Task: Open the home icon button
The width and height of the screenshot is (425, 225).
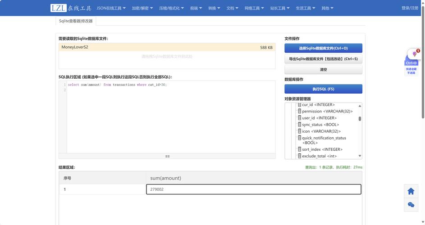Action: [411, 191]
